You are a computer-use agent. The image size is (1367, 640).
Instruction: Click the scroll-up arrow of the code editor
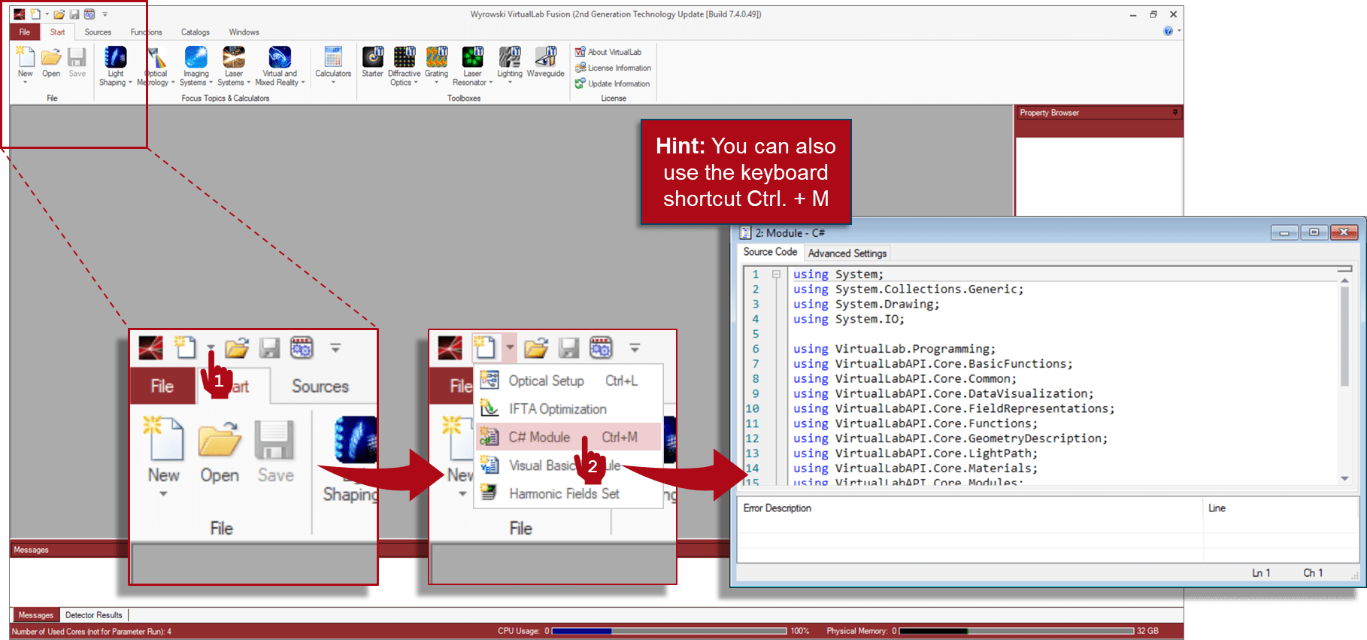click(1344, 280)
